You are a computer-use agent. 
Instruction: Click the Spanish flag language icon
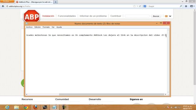(x=166, y=16)
